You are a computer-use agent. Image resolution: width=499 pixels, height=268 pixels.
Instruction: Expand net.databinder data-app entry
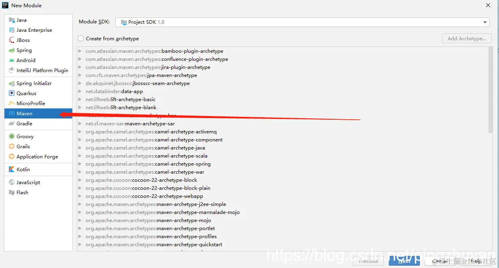pos(80,91)
